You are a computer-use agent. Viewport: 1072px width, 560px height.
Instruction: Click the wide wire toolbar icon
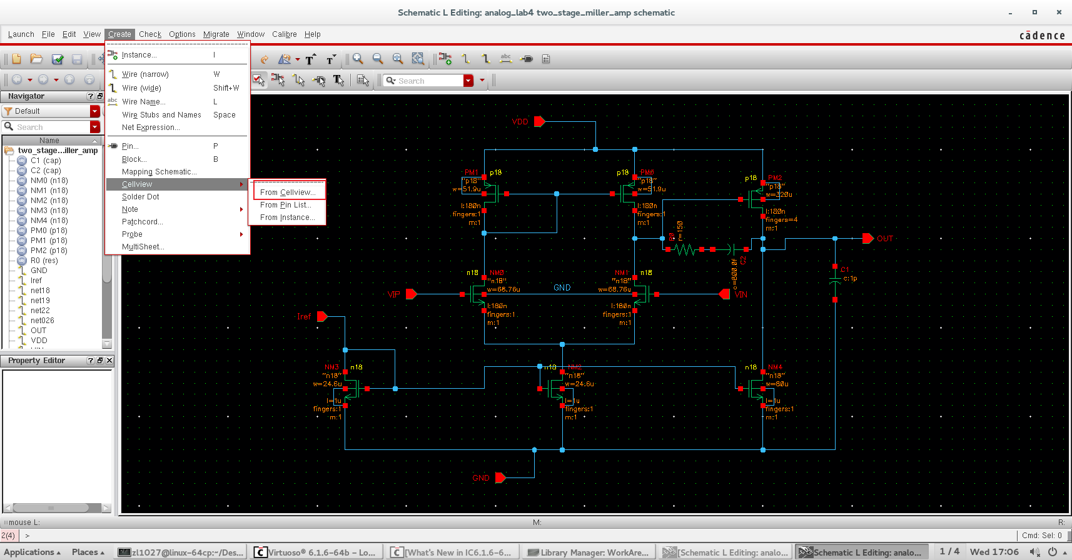[x=486, y=59]
